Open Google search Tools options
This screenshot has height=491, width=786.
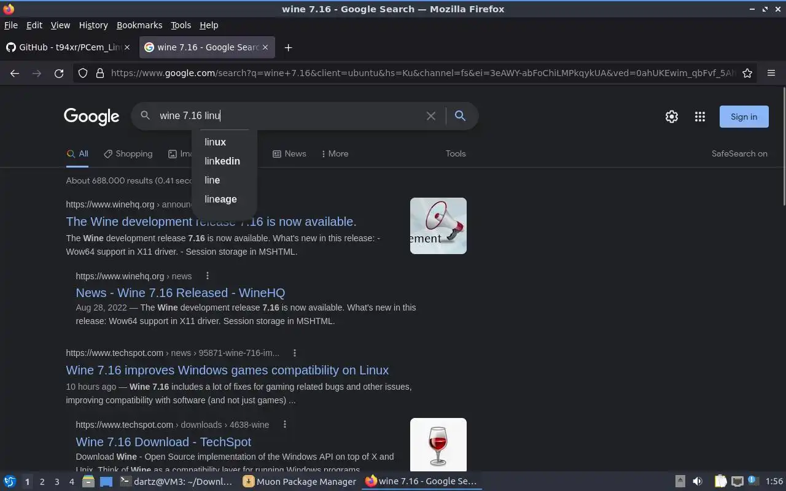[456, 153]
